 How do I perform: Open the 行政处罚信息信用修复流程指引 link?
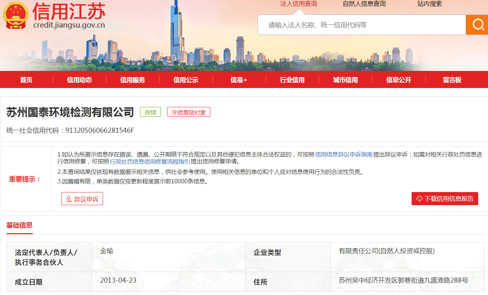[x=150, y=162]
